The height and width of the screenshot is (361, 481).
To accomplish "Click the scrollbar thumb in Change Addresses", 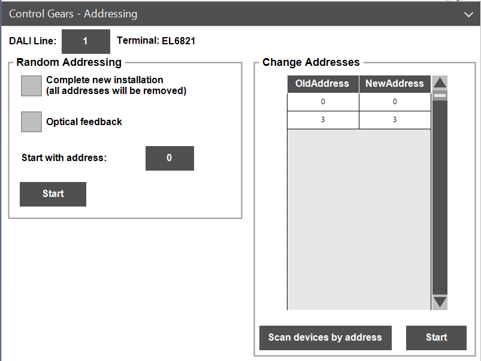I will 439,96.
